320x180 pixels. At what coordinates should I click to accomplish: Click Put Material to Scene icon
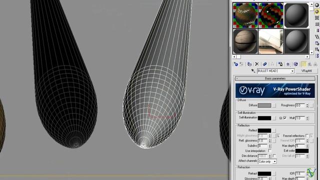tap(241, 64)
